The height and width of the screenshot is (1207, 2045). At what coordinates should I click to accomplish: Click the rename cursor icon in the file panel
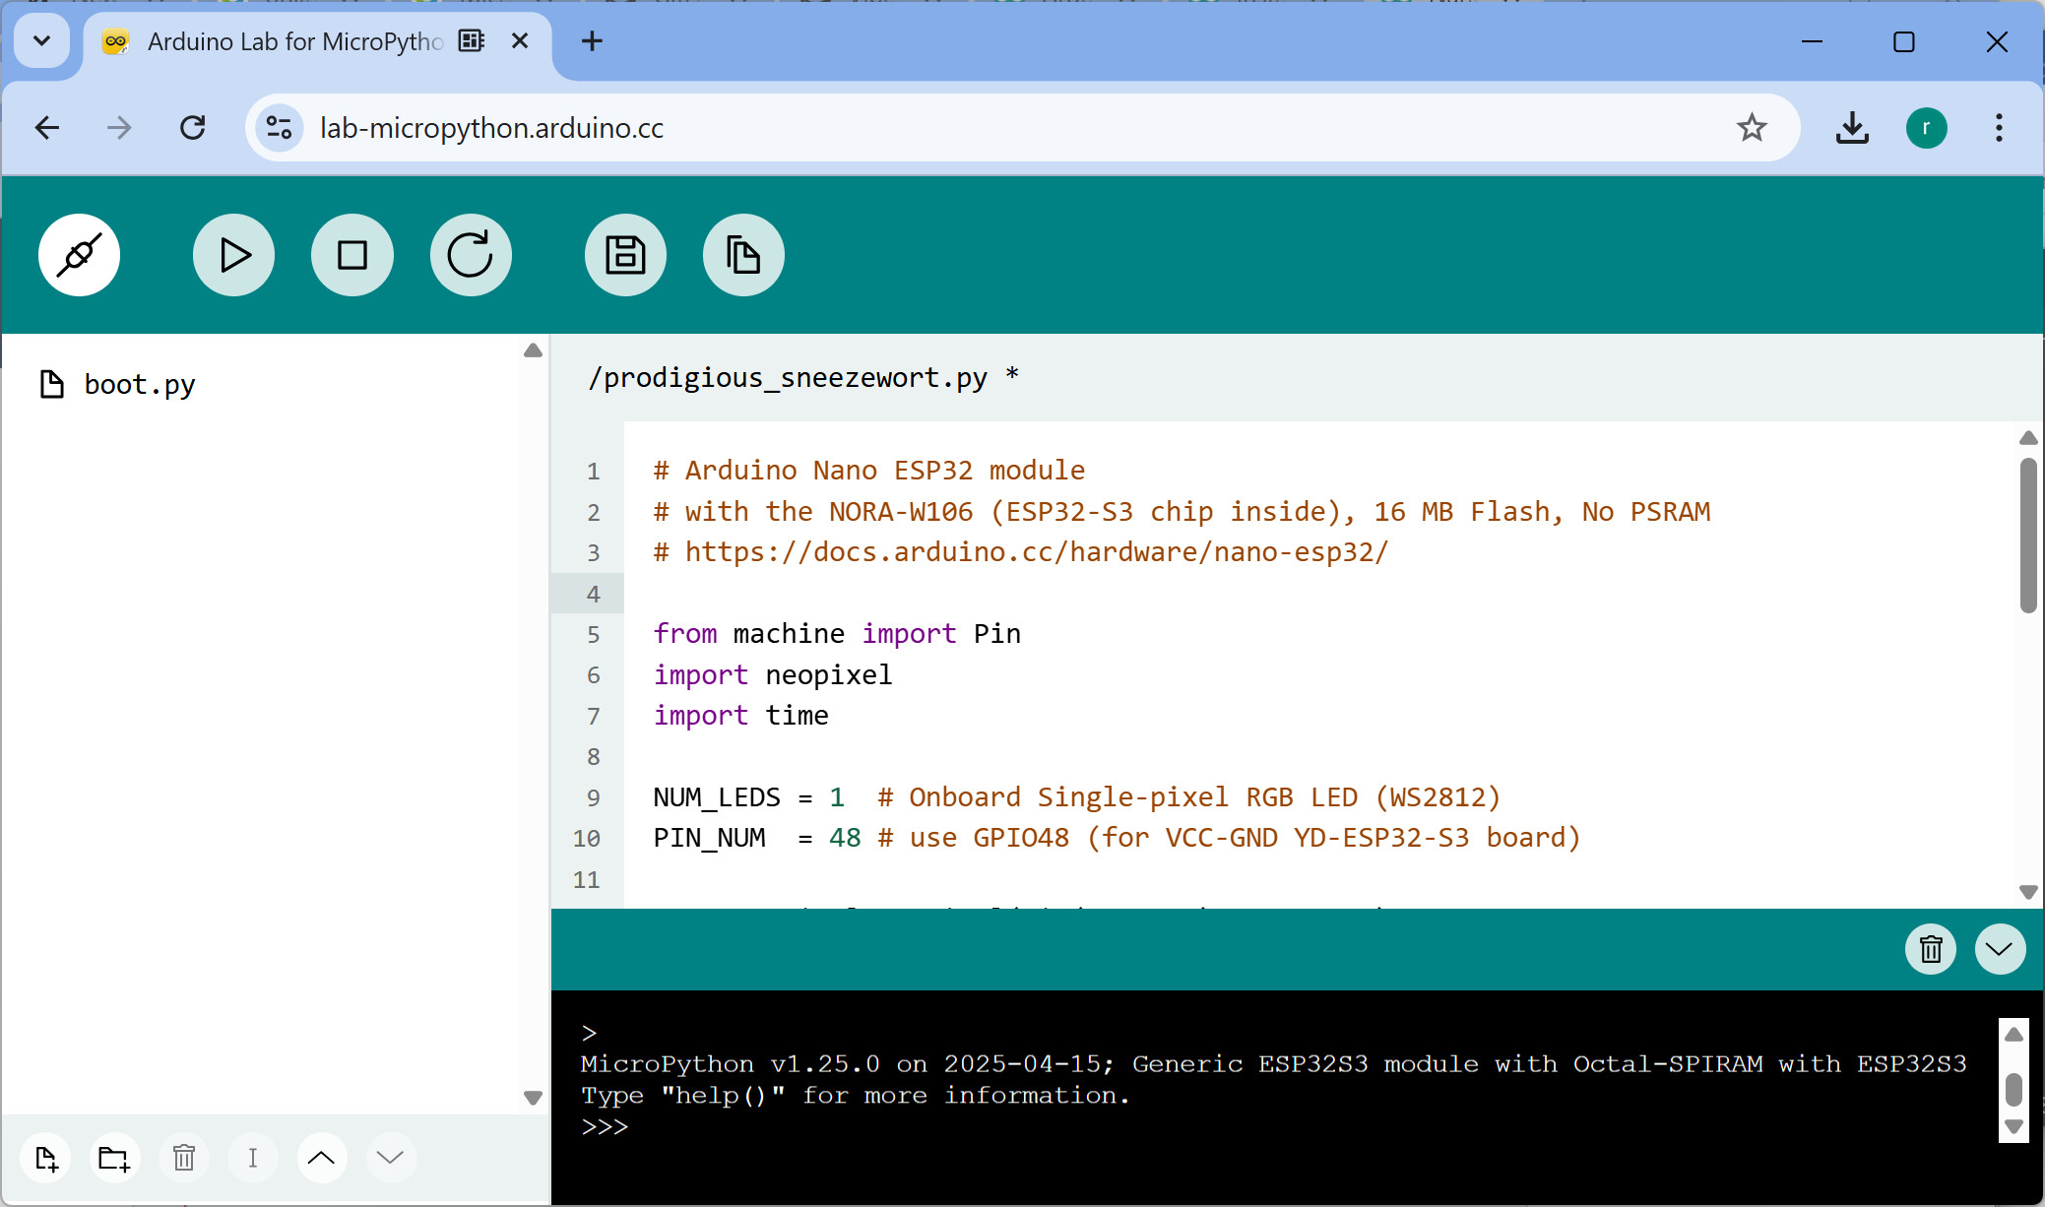[253, 1158]
